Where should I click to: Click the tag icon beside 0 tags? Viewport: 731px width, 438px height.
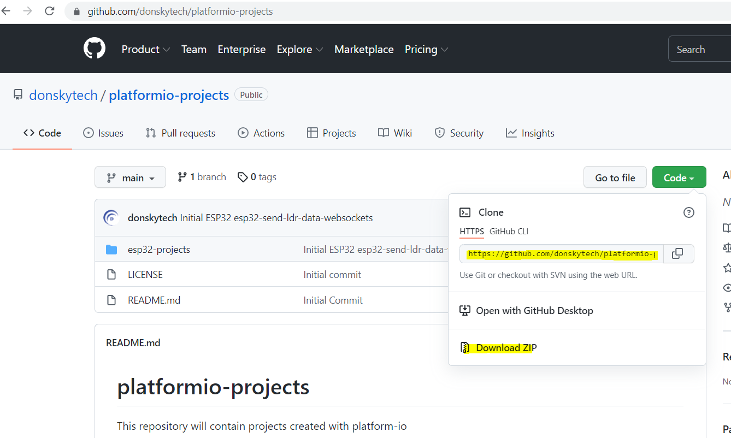(243, 177)
